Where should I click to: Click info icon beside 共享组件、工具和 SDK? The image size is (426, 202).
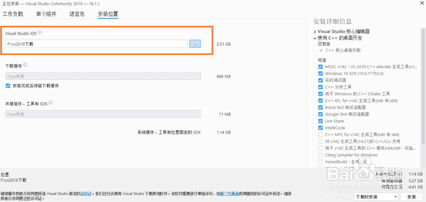tap(51, 103)
